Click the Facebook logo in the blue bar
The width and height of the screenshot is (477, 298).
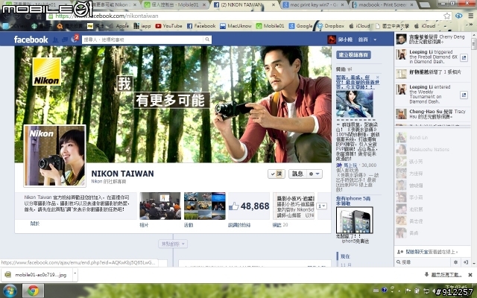[31, 39]
